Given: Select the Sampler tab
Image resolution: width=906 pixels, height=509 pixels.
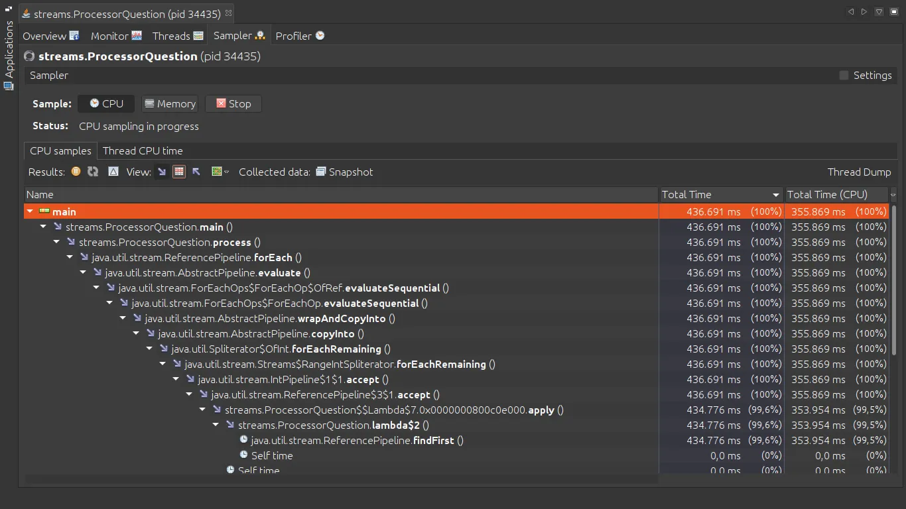Looking at the screenshot, I should coord(239,36).
